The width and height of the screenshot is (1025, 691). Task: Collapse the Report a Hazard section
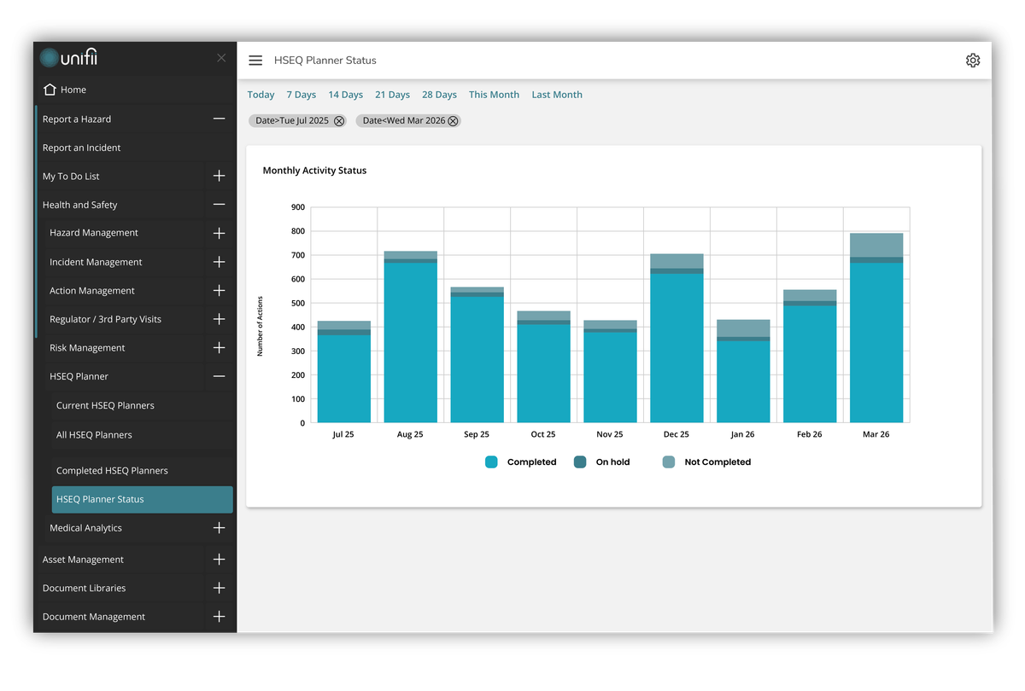pos(220,119)
